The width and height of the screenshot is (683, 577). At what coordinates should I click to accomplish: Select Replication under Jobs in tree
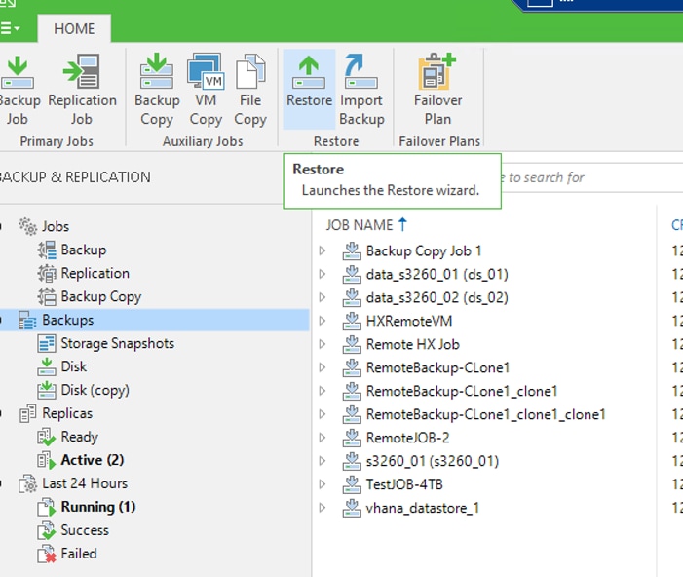[95, 273]
